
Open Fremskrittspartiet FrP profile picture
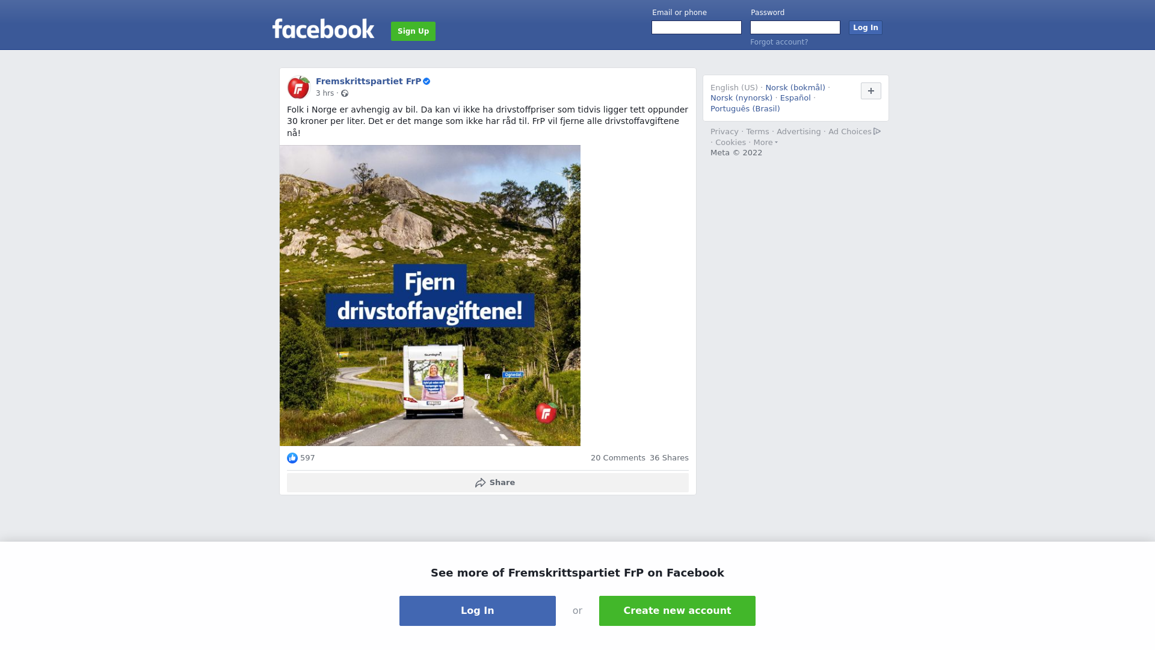[298, 87]
